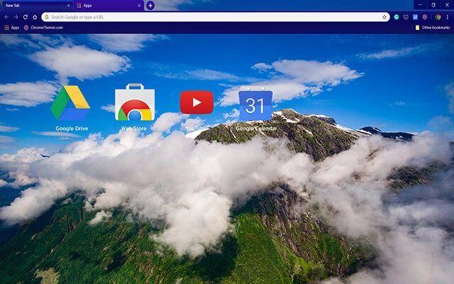Open the Pocket extension icon

(x=406, y=17)
